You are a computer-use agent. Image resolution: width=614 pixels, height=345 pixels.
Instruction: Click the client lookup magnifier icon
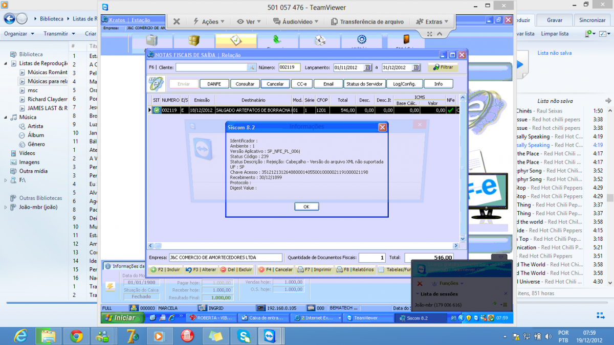252,67
